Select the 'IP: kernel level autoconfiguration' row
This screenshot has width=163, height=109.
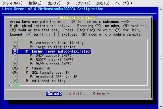coord(52,51)
